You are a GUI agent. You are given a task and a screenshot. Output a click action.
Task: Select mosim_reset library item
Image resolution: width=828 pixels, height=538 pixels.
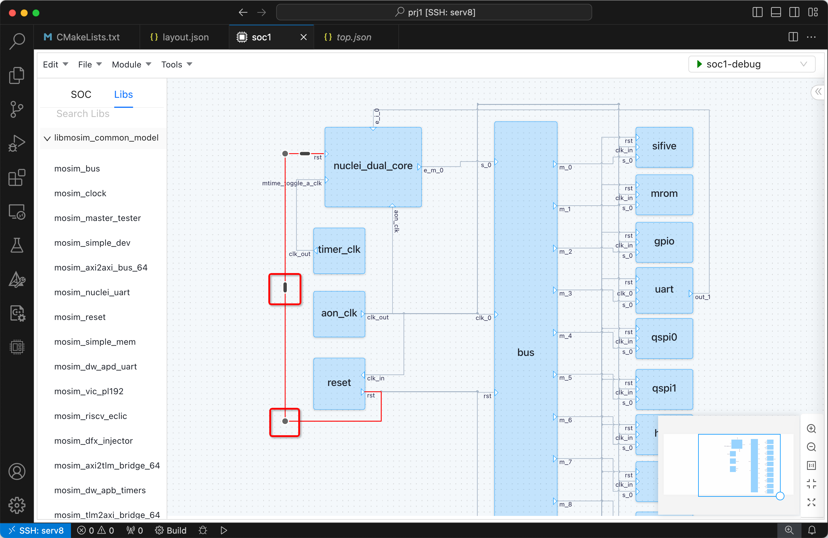point(80,317)
